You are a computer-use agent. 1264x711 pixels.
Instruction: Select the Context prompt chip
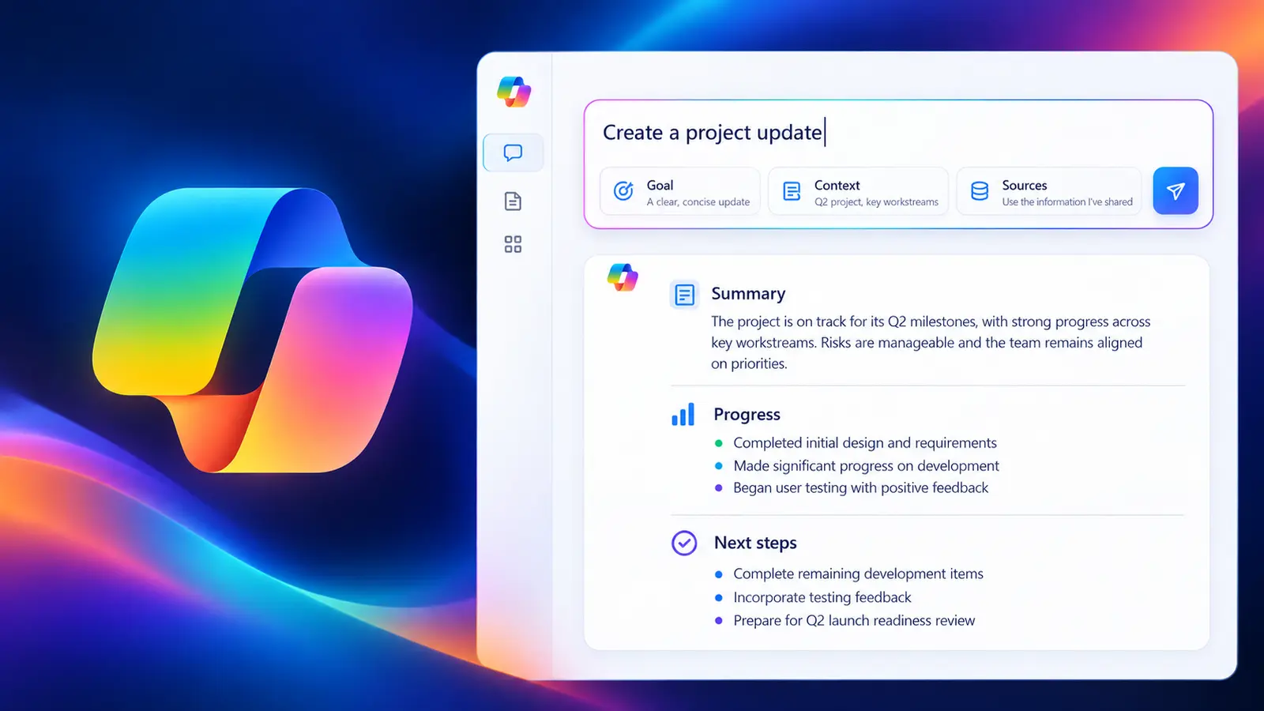click(x=859, y=191)
